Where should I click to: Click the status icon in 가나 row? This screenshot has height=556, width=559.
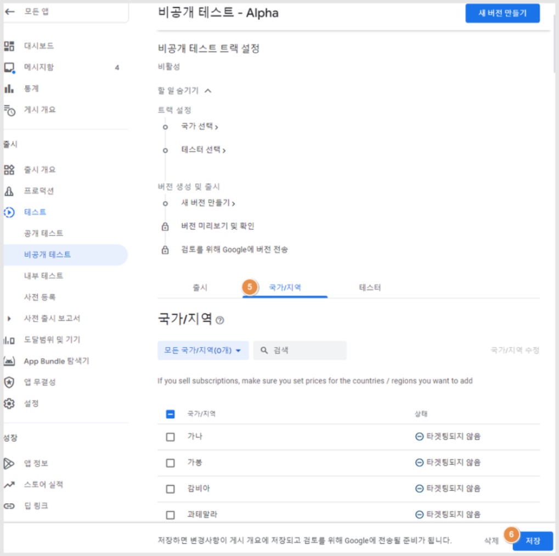coord(419,436)
